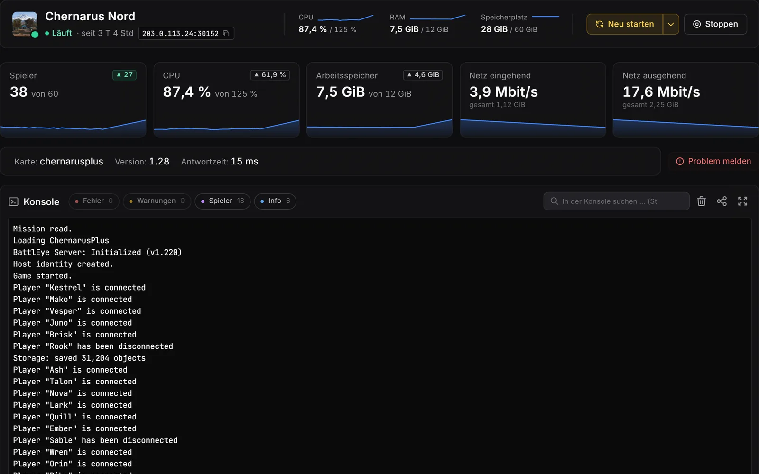Open the restart options dropdown arrow
Image resolution: width=759 pixels, height=474 pixels.
pyautogui.click(x=671, y=24)
